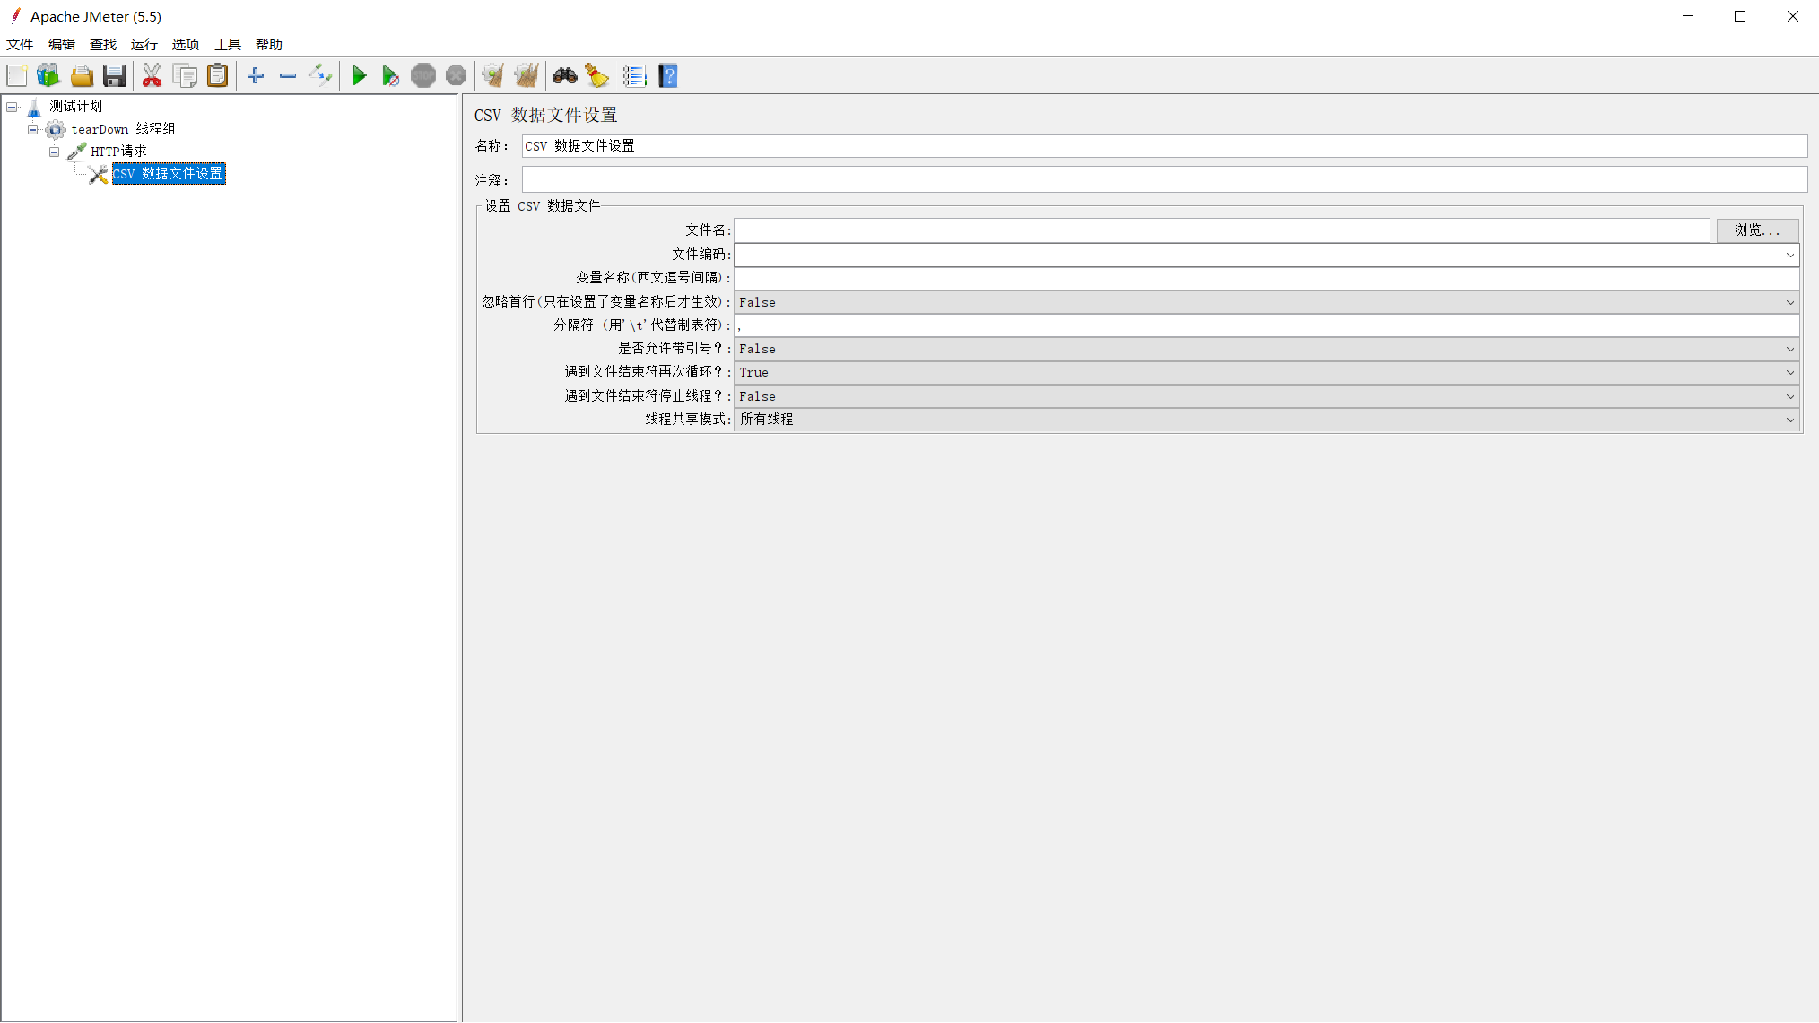
Task: Open the 是否允许带引号 dropdown
Action: [x=1266, y=349]
